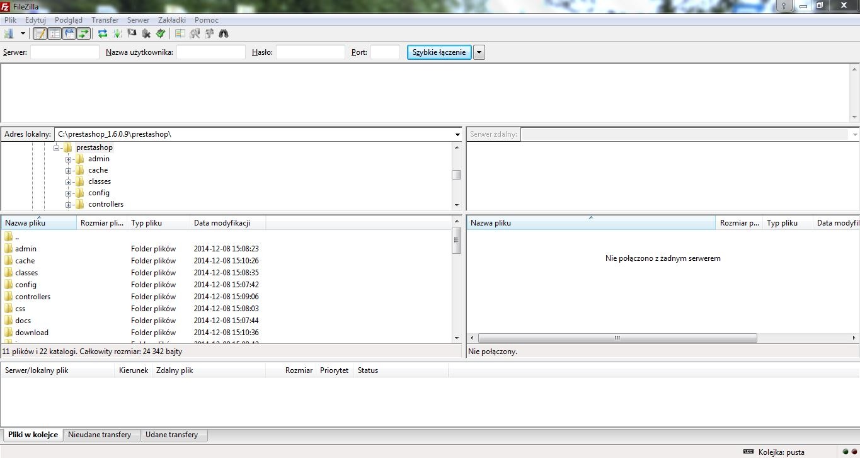The height and width of the screenshot is (458, 860).
Task: Select the controllers row in file list
Action: [x=227, y=297]
